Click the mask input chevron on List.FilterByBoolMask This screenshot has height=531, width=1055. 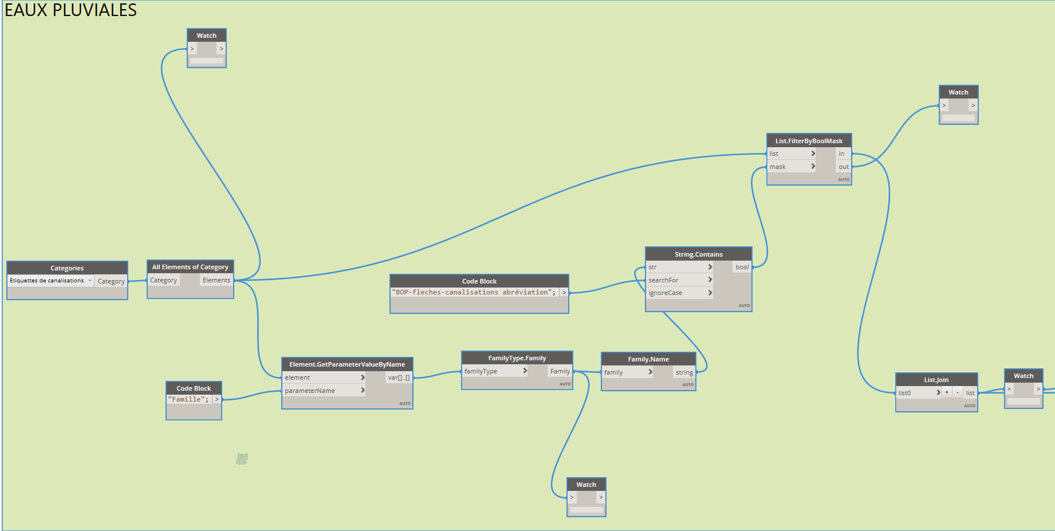click(812, 167)
